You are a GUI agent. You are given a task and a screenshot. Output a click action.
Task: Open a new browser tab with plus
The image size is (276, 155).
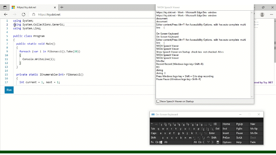pyautogui.click(x=62, y=7)
